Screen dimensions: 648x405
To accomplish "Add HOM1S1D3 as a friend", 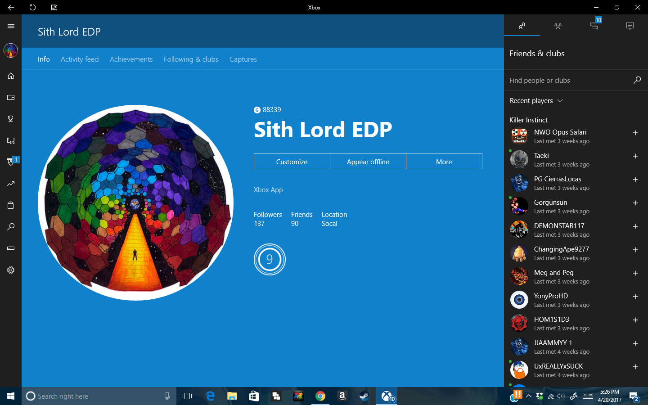I will (x=635, y=320).
